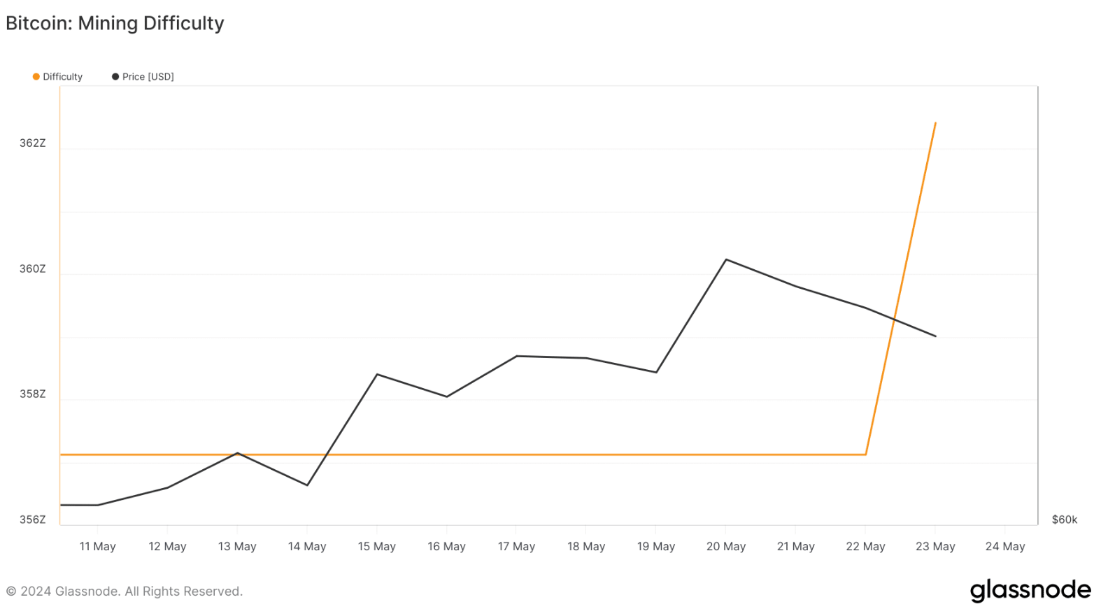
Task: Click the Bitcoin: Mining Difficulty title
Action: (x=115, y=23)
